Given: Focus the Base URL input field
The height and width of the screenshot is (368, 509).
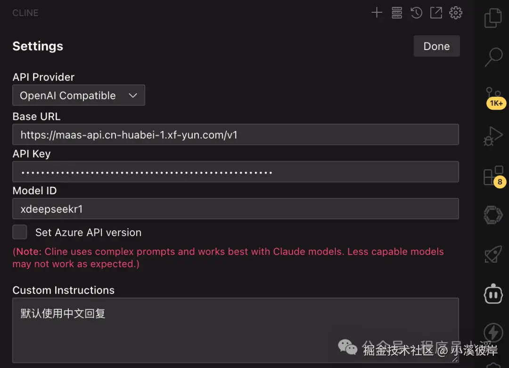Looking at the screenshot, I should point(236,134).
